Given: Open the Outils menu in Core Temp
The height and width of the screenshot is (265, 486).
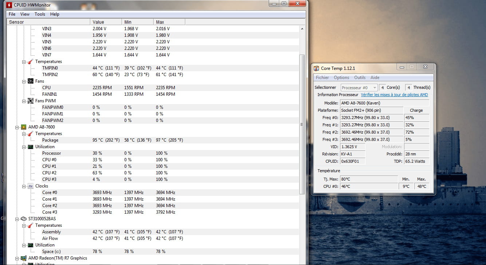Looking at the screenshot, I should point(360,78).
